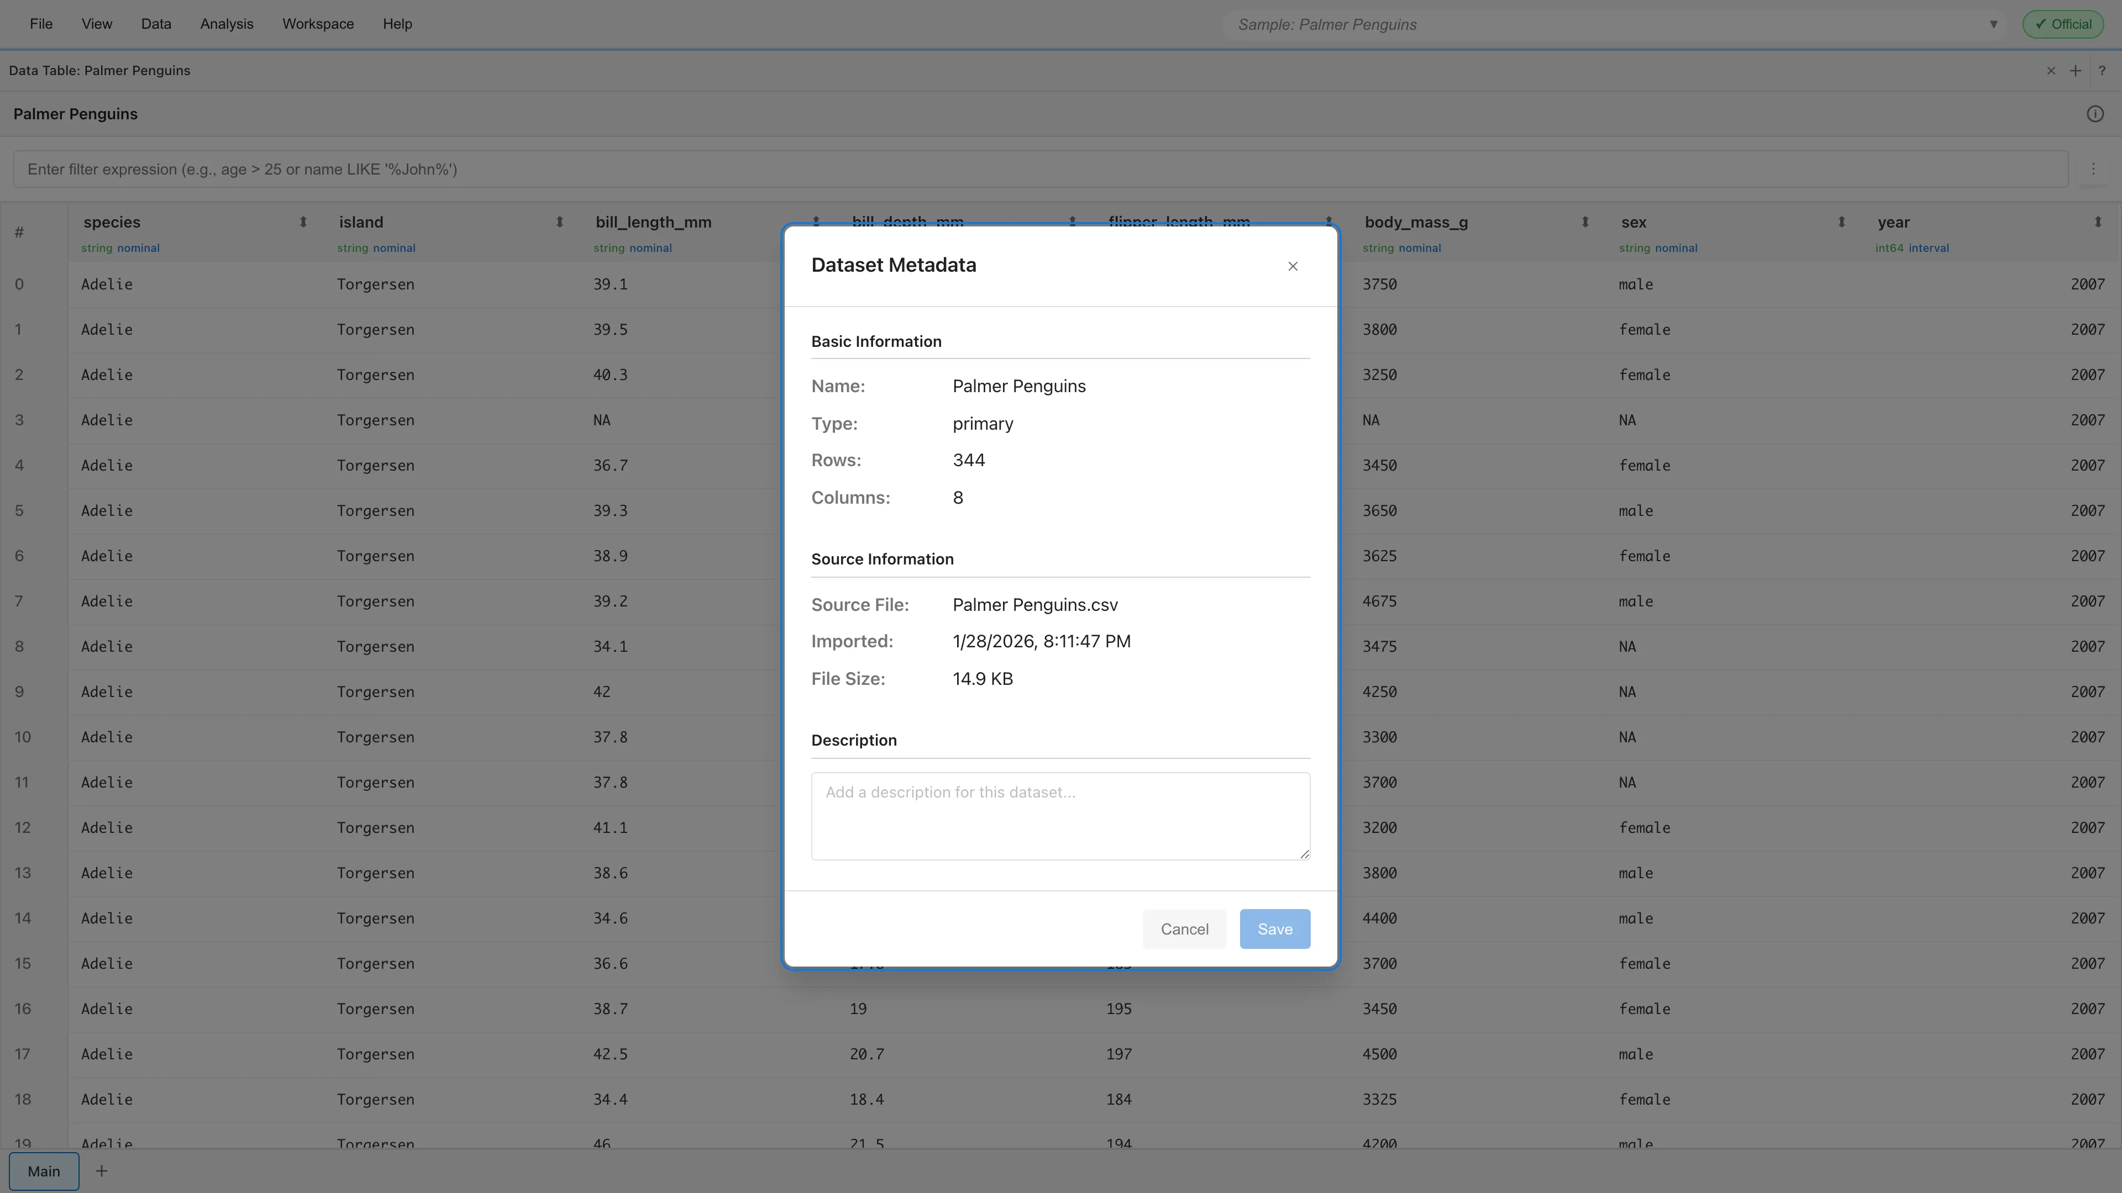Add a new panel with plus icon
Viewport: 2122px width, 1193px height.
2075,71
